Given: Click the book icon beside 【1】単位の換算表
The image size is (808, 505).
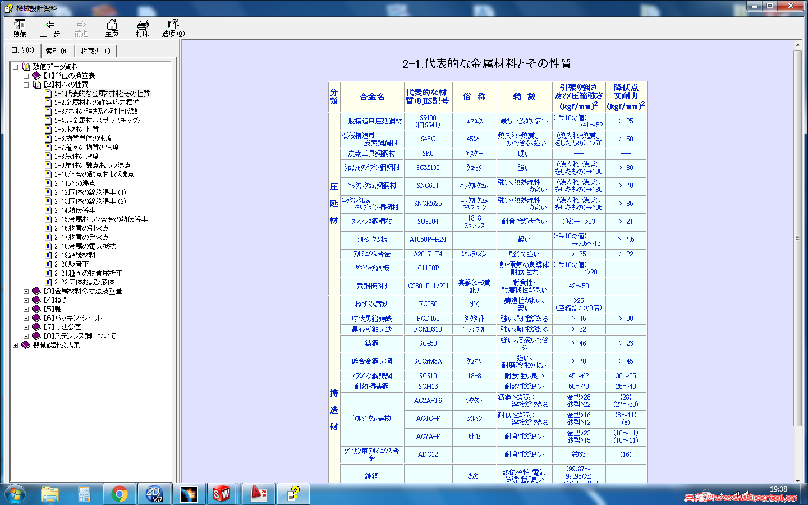Looking at the screenshot, I should (36, 76).
